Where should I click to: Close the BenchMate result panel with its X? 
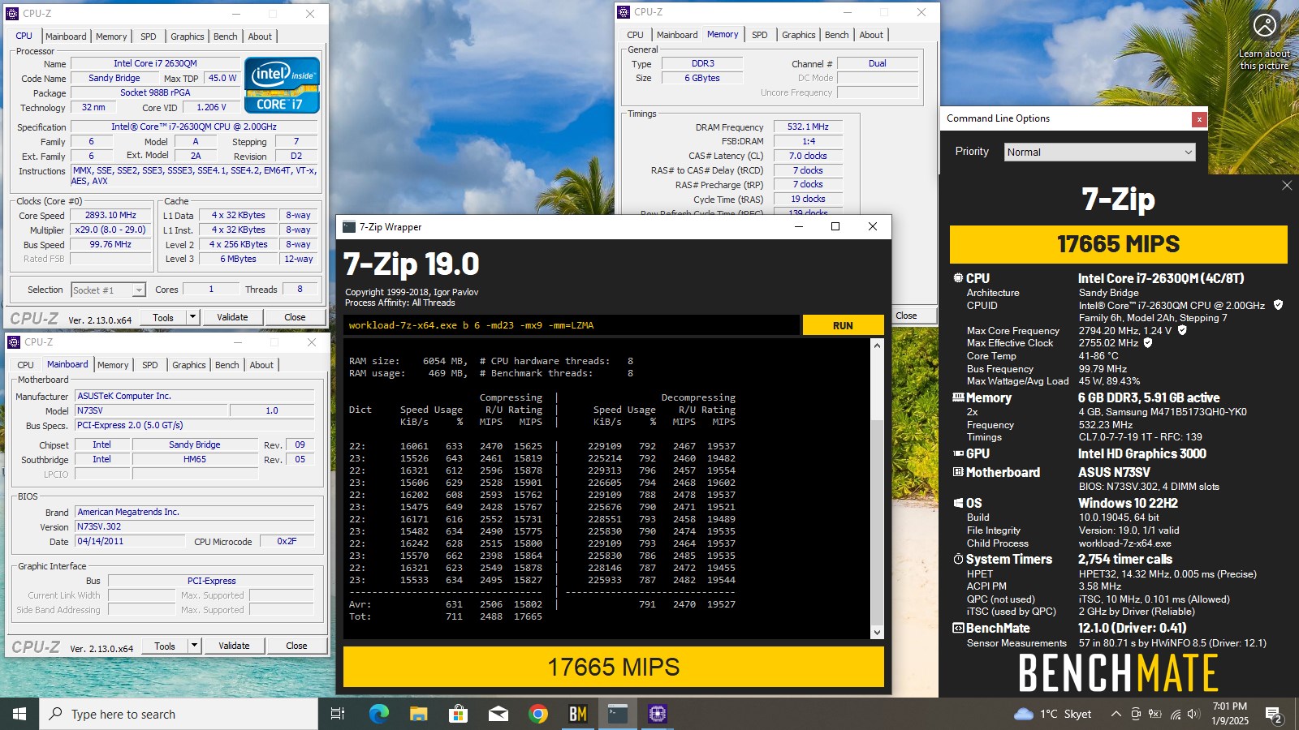[1287, 186]
